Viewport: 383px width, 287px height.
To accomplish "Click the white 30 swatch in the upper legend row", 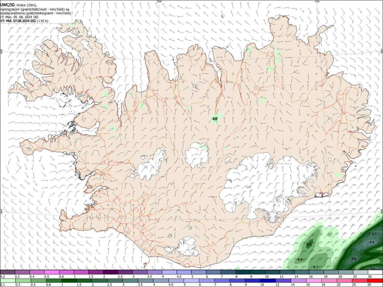I will point(375,272).
